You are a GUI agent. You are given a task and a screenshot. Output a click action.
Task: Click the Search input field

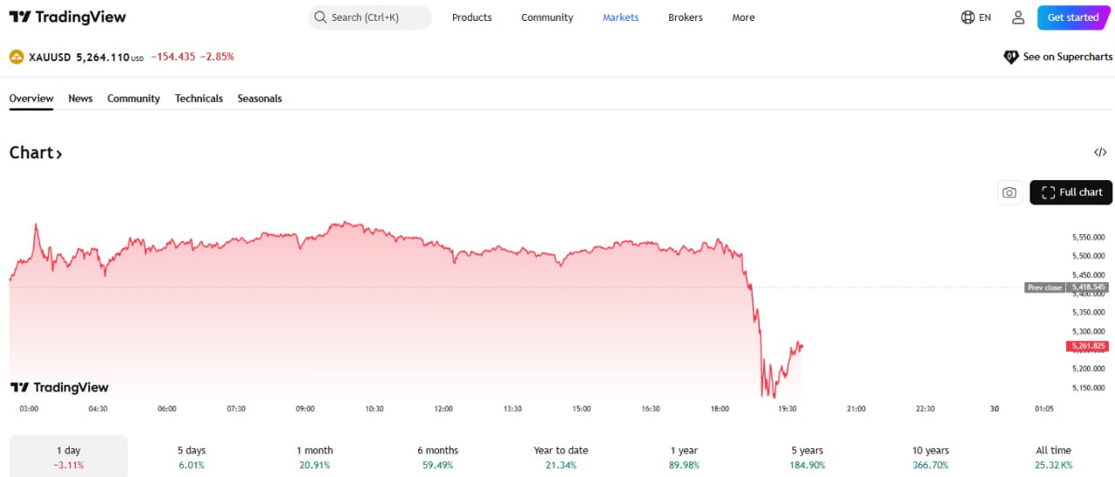[370, 17]
